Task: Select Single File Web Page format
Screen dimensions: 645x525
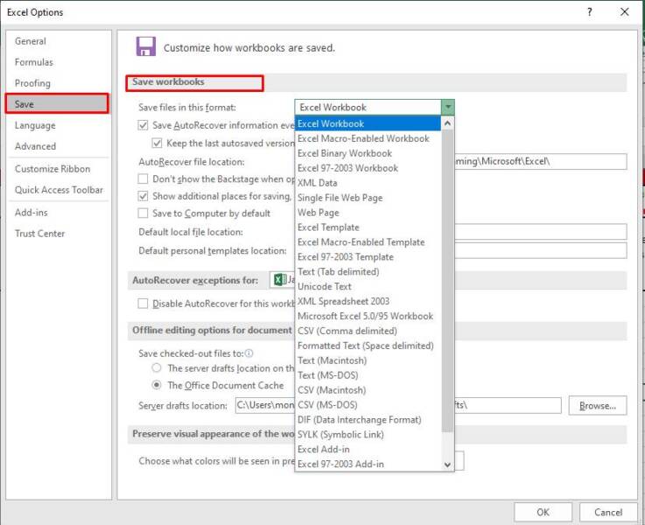Action: click(x=368, y=198)
